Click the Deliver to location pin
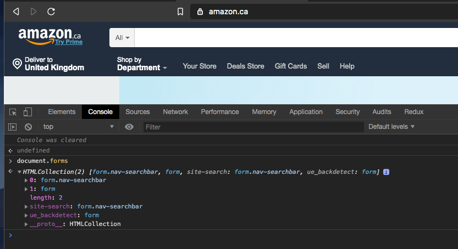 point(17,64)
